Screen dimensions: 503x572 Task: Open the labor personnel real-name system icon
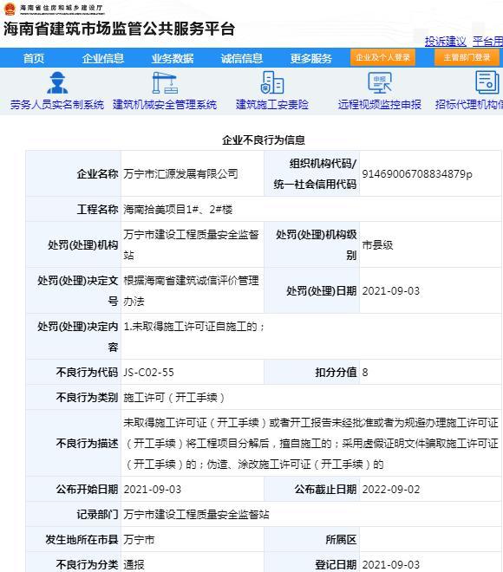(57, 83)
